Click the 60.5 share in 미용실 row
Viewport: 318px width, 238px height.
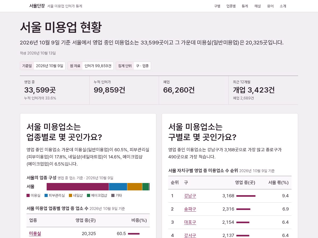[121, 234]
